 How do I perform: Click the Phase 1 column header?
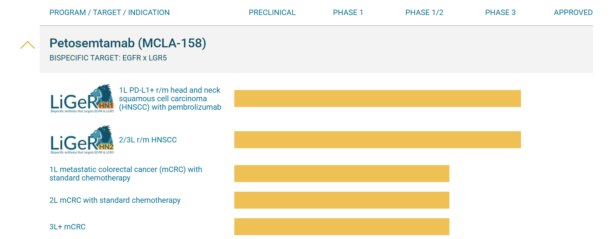[348, 13]
